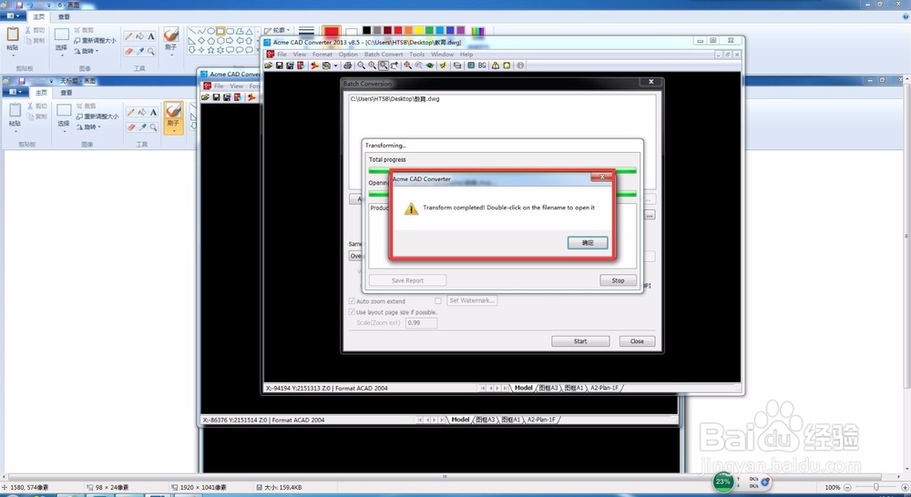Pick the yellow color swatch in Paint palette

click(x=418, y=30)
